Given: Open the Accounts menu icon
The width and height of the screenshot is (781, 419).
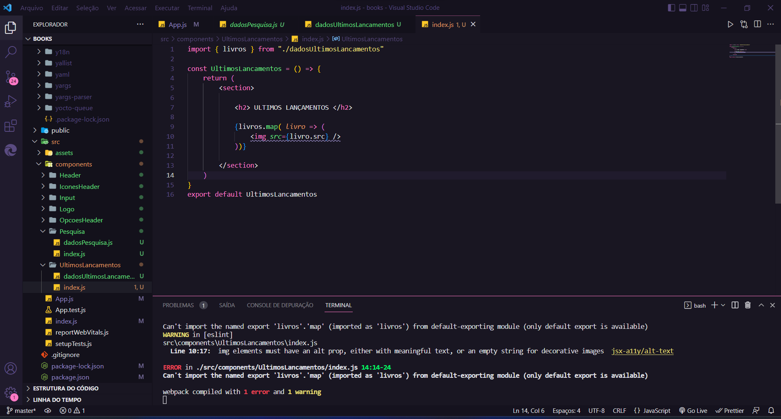Looking at the screenshot, I should tap(11, 368).
